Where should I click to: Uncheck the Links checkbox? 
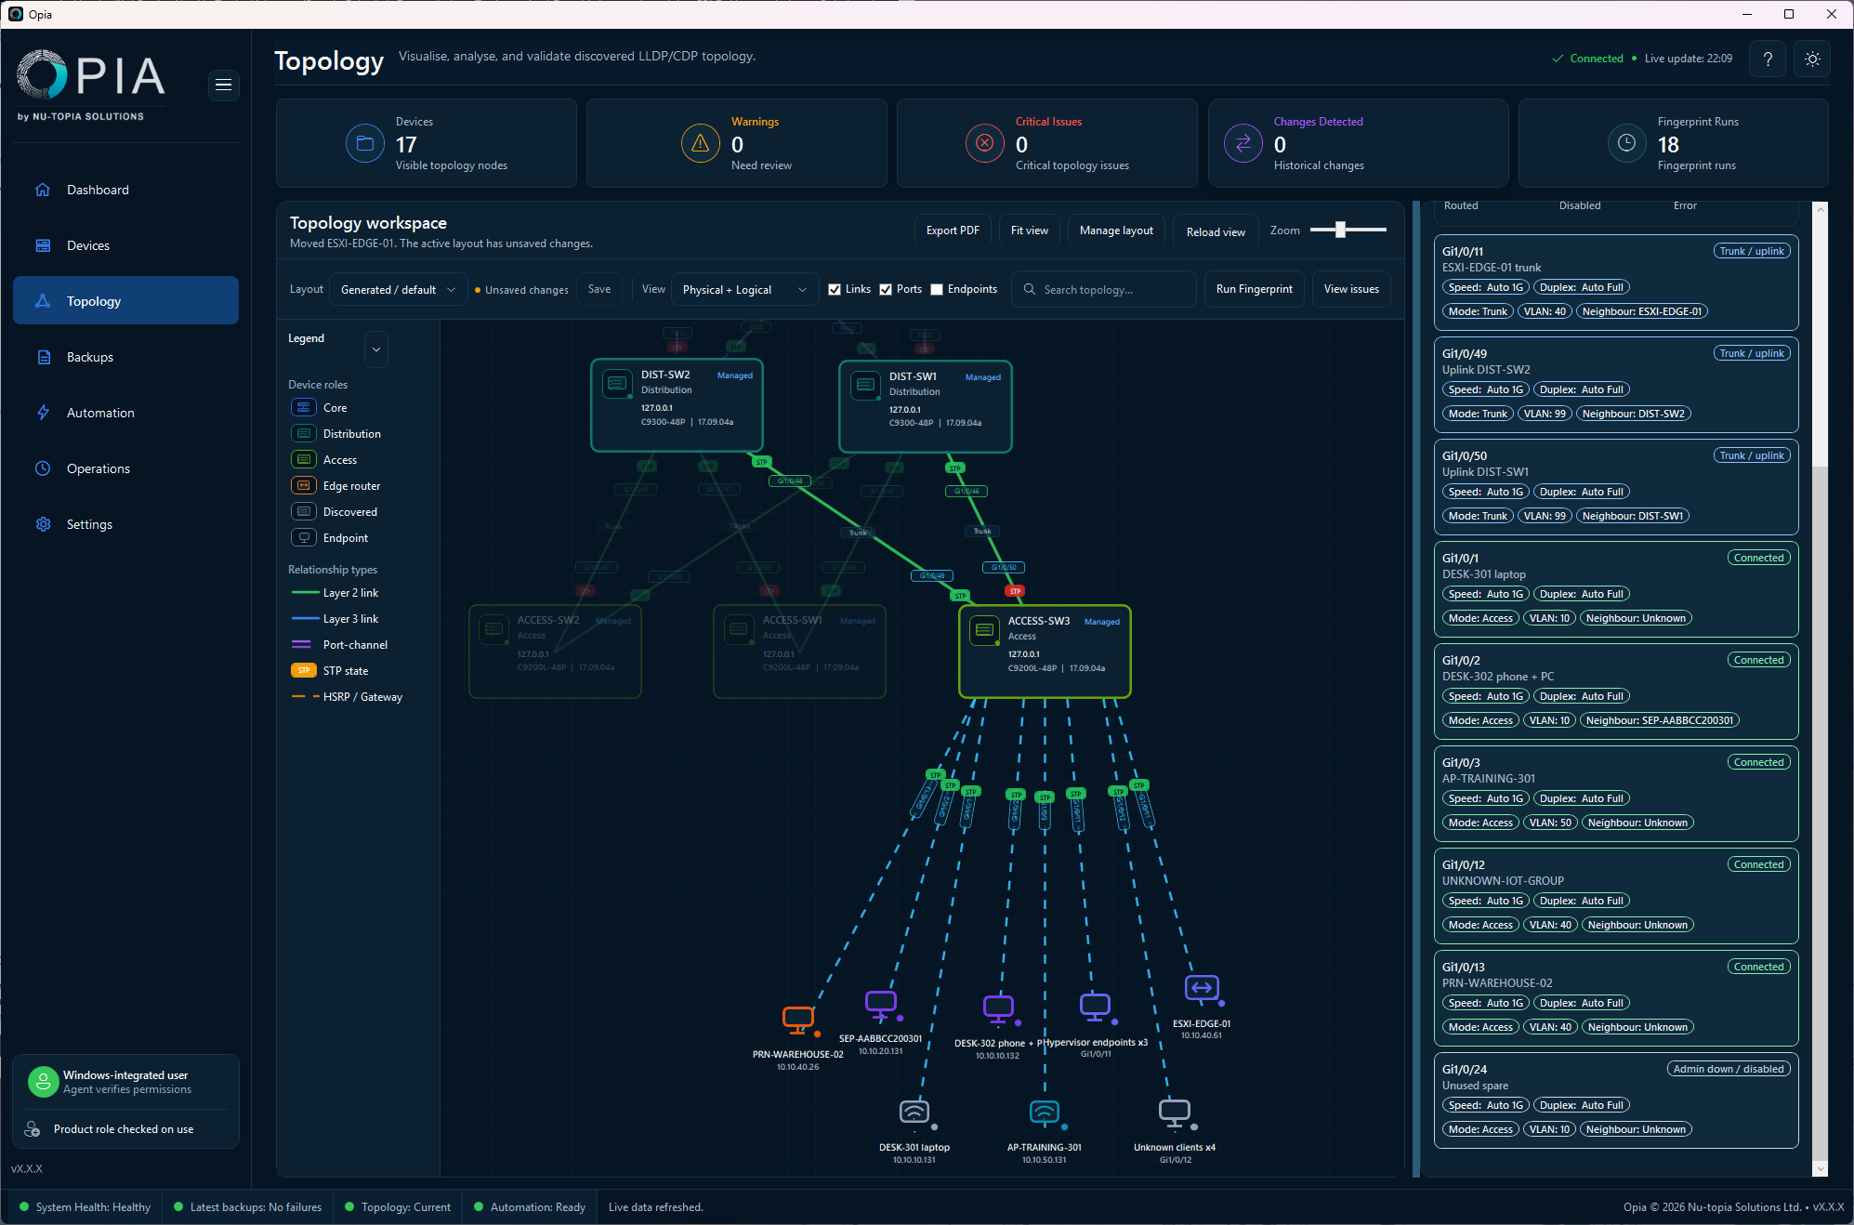(835, 289)
